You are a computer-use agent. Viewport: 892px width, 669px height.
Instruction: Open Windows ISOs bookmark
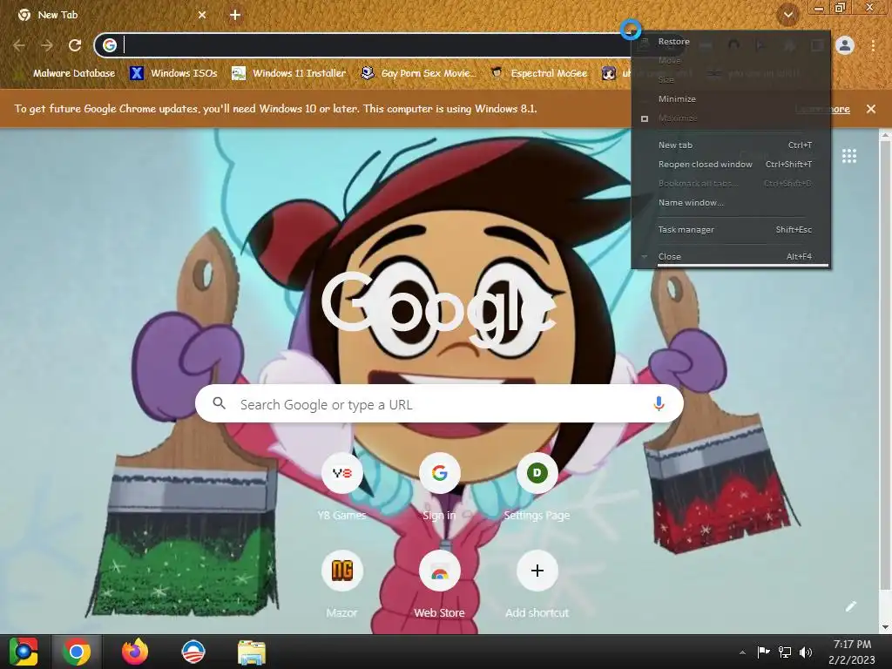coord(173,73)
